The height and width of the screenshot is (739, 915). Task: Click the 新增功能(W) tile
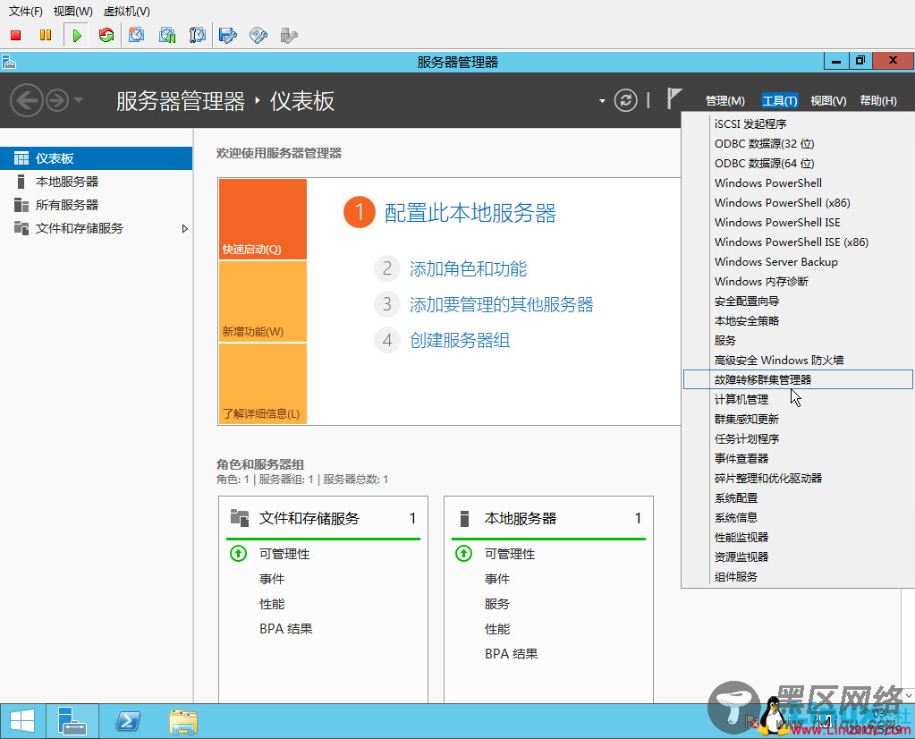coord(263,302)
